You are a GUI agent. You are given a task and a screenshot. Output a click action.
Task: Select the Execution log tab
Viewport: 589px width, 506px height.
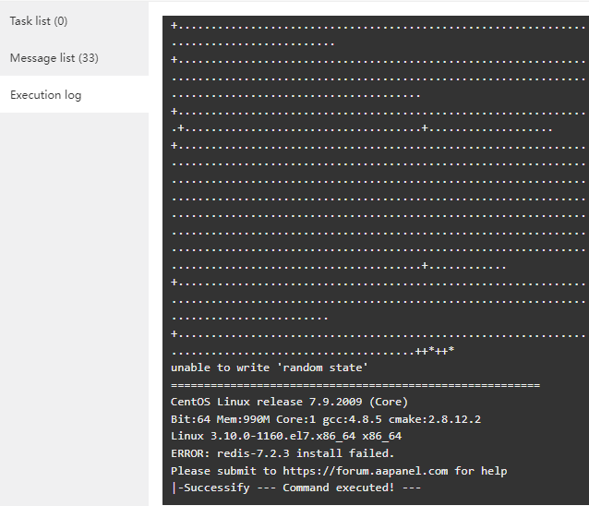[46, 95]
